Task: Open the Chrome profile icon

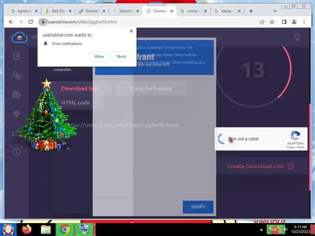Action: [x=294, y=22]
